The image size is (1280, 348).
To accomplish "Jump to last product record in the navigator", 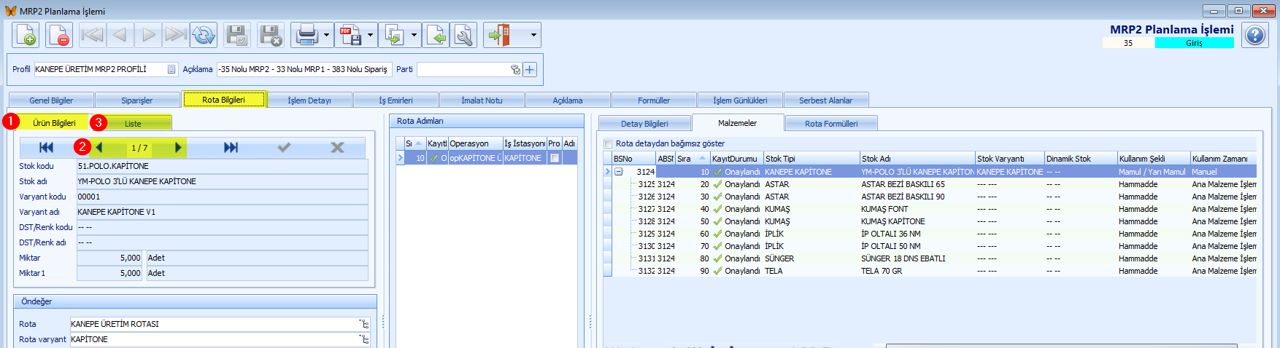I will [231, 148].
